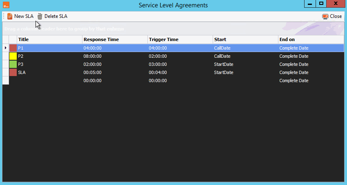Click the StartDate cell in P3 row
Screen dimensions: 347x185
[245, 64]
